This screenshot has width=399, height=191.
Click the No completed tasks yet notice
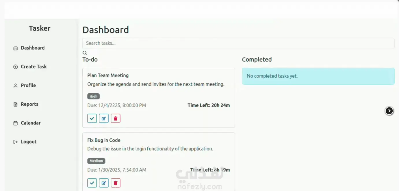[318, 76]
